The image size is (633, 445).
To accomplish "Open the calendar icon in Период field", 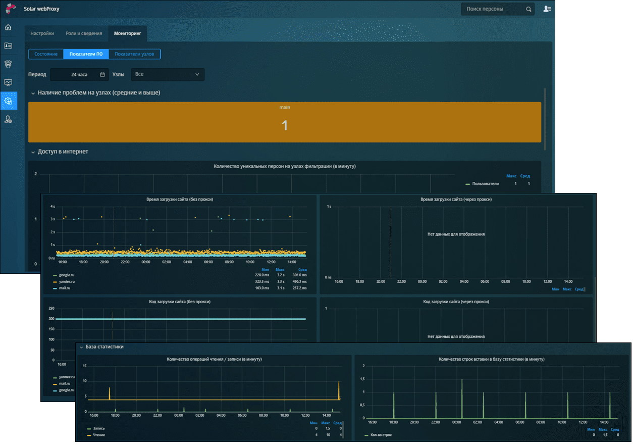I will tap(102, 75).
